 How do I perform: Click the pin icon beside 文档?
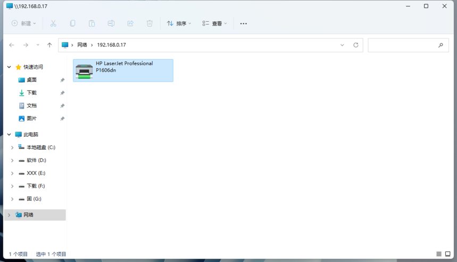(62, 105)
